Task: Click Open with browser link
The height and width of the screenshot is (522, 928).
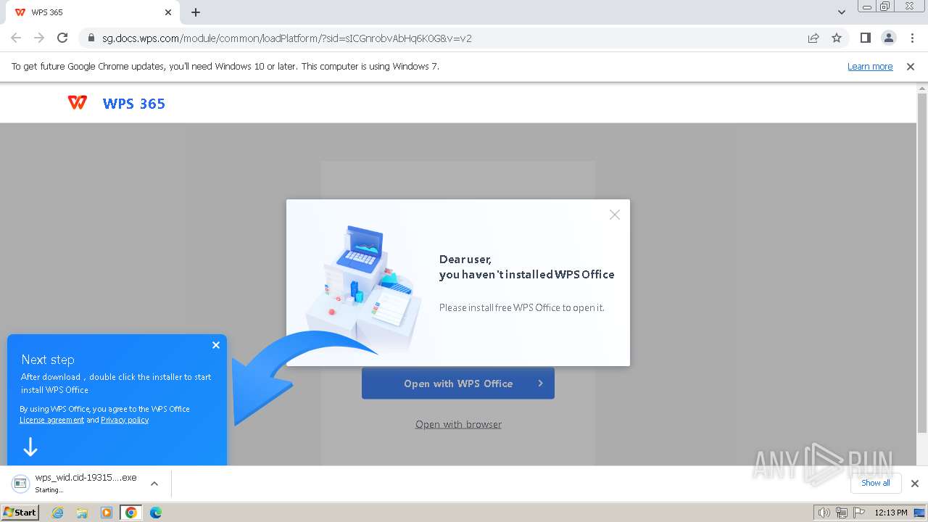Action: click(x=458, y=424)
